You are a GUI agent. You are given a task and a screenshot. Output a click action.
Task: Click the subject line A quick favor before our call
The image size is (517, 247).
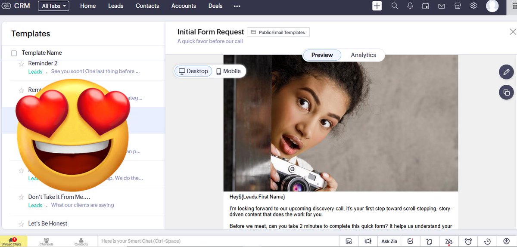click(210, 41)
